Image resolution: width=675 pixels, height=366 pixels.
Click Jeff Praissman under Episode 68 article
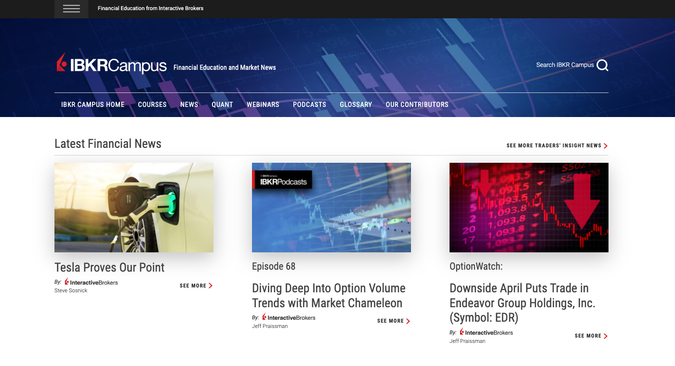pyautogui.click(x=270, y=326)
